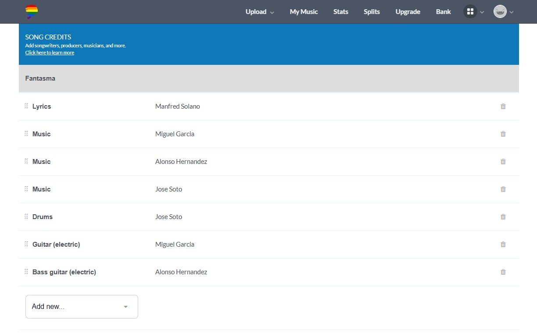
Task: Click the SONG CREDITS heading
Action: 48,37
